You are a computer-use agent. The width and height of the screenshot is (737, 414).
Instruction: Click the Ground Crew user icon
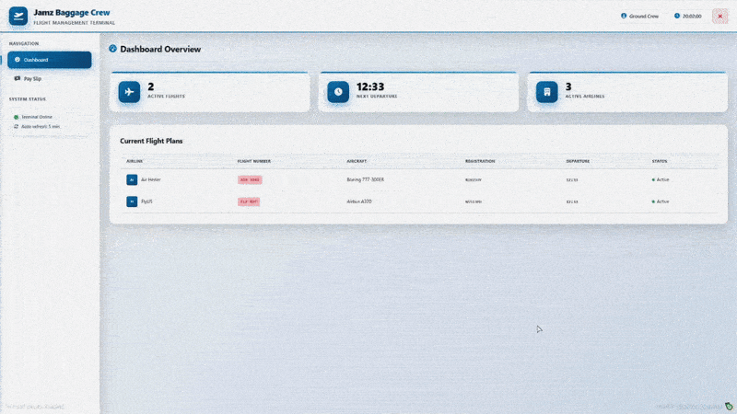pyautogui.click(x=624, y=16)
